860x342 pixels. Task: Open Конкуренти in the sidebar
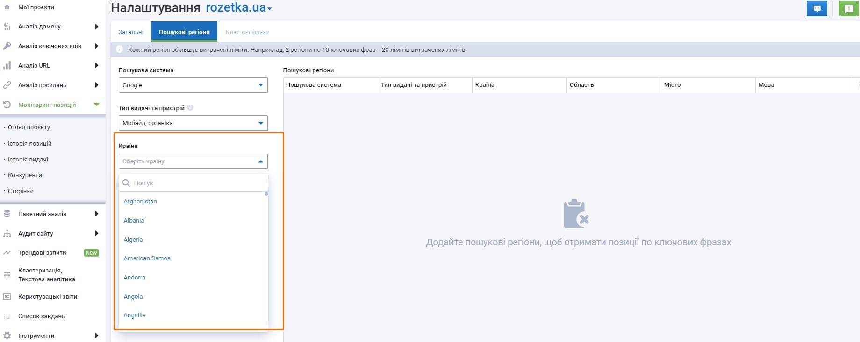pos(25,175)
